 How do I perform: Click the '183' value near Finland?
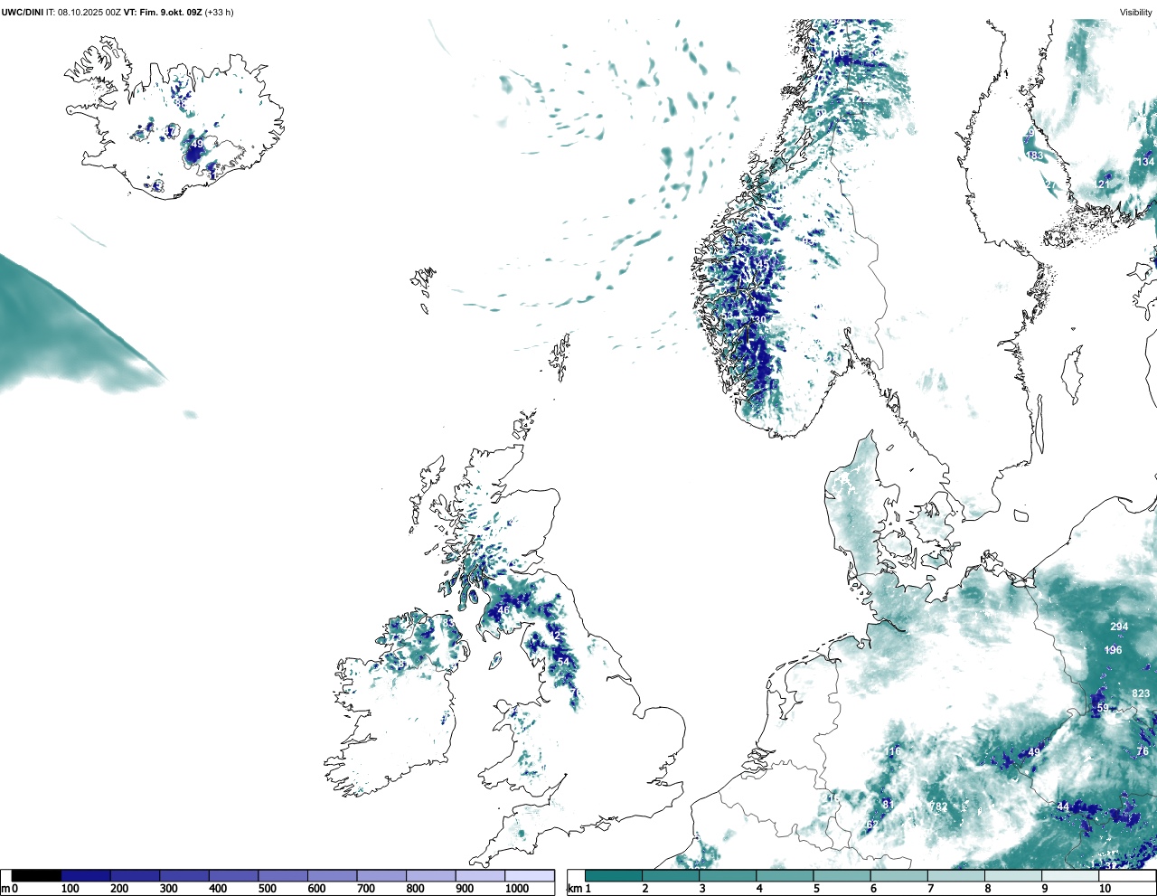click(1035, 156)
